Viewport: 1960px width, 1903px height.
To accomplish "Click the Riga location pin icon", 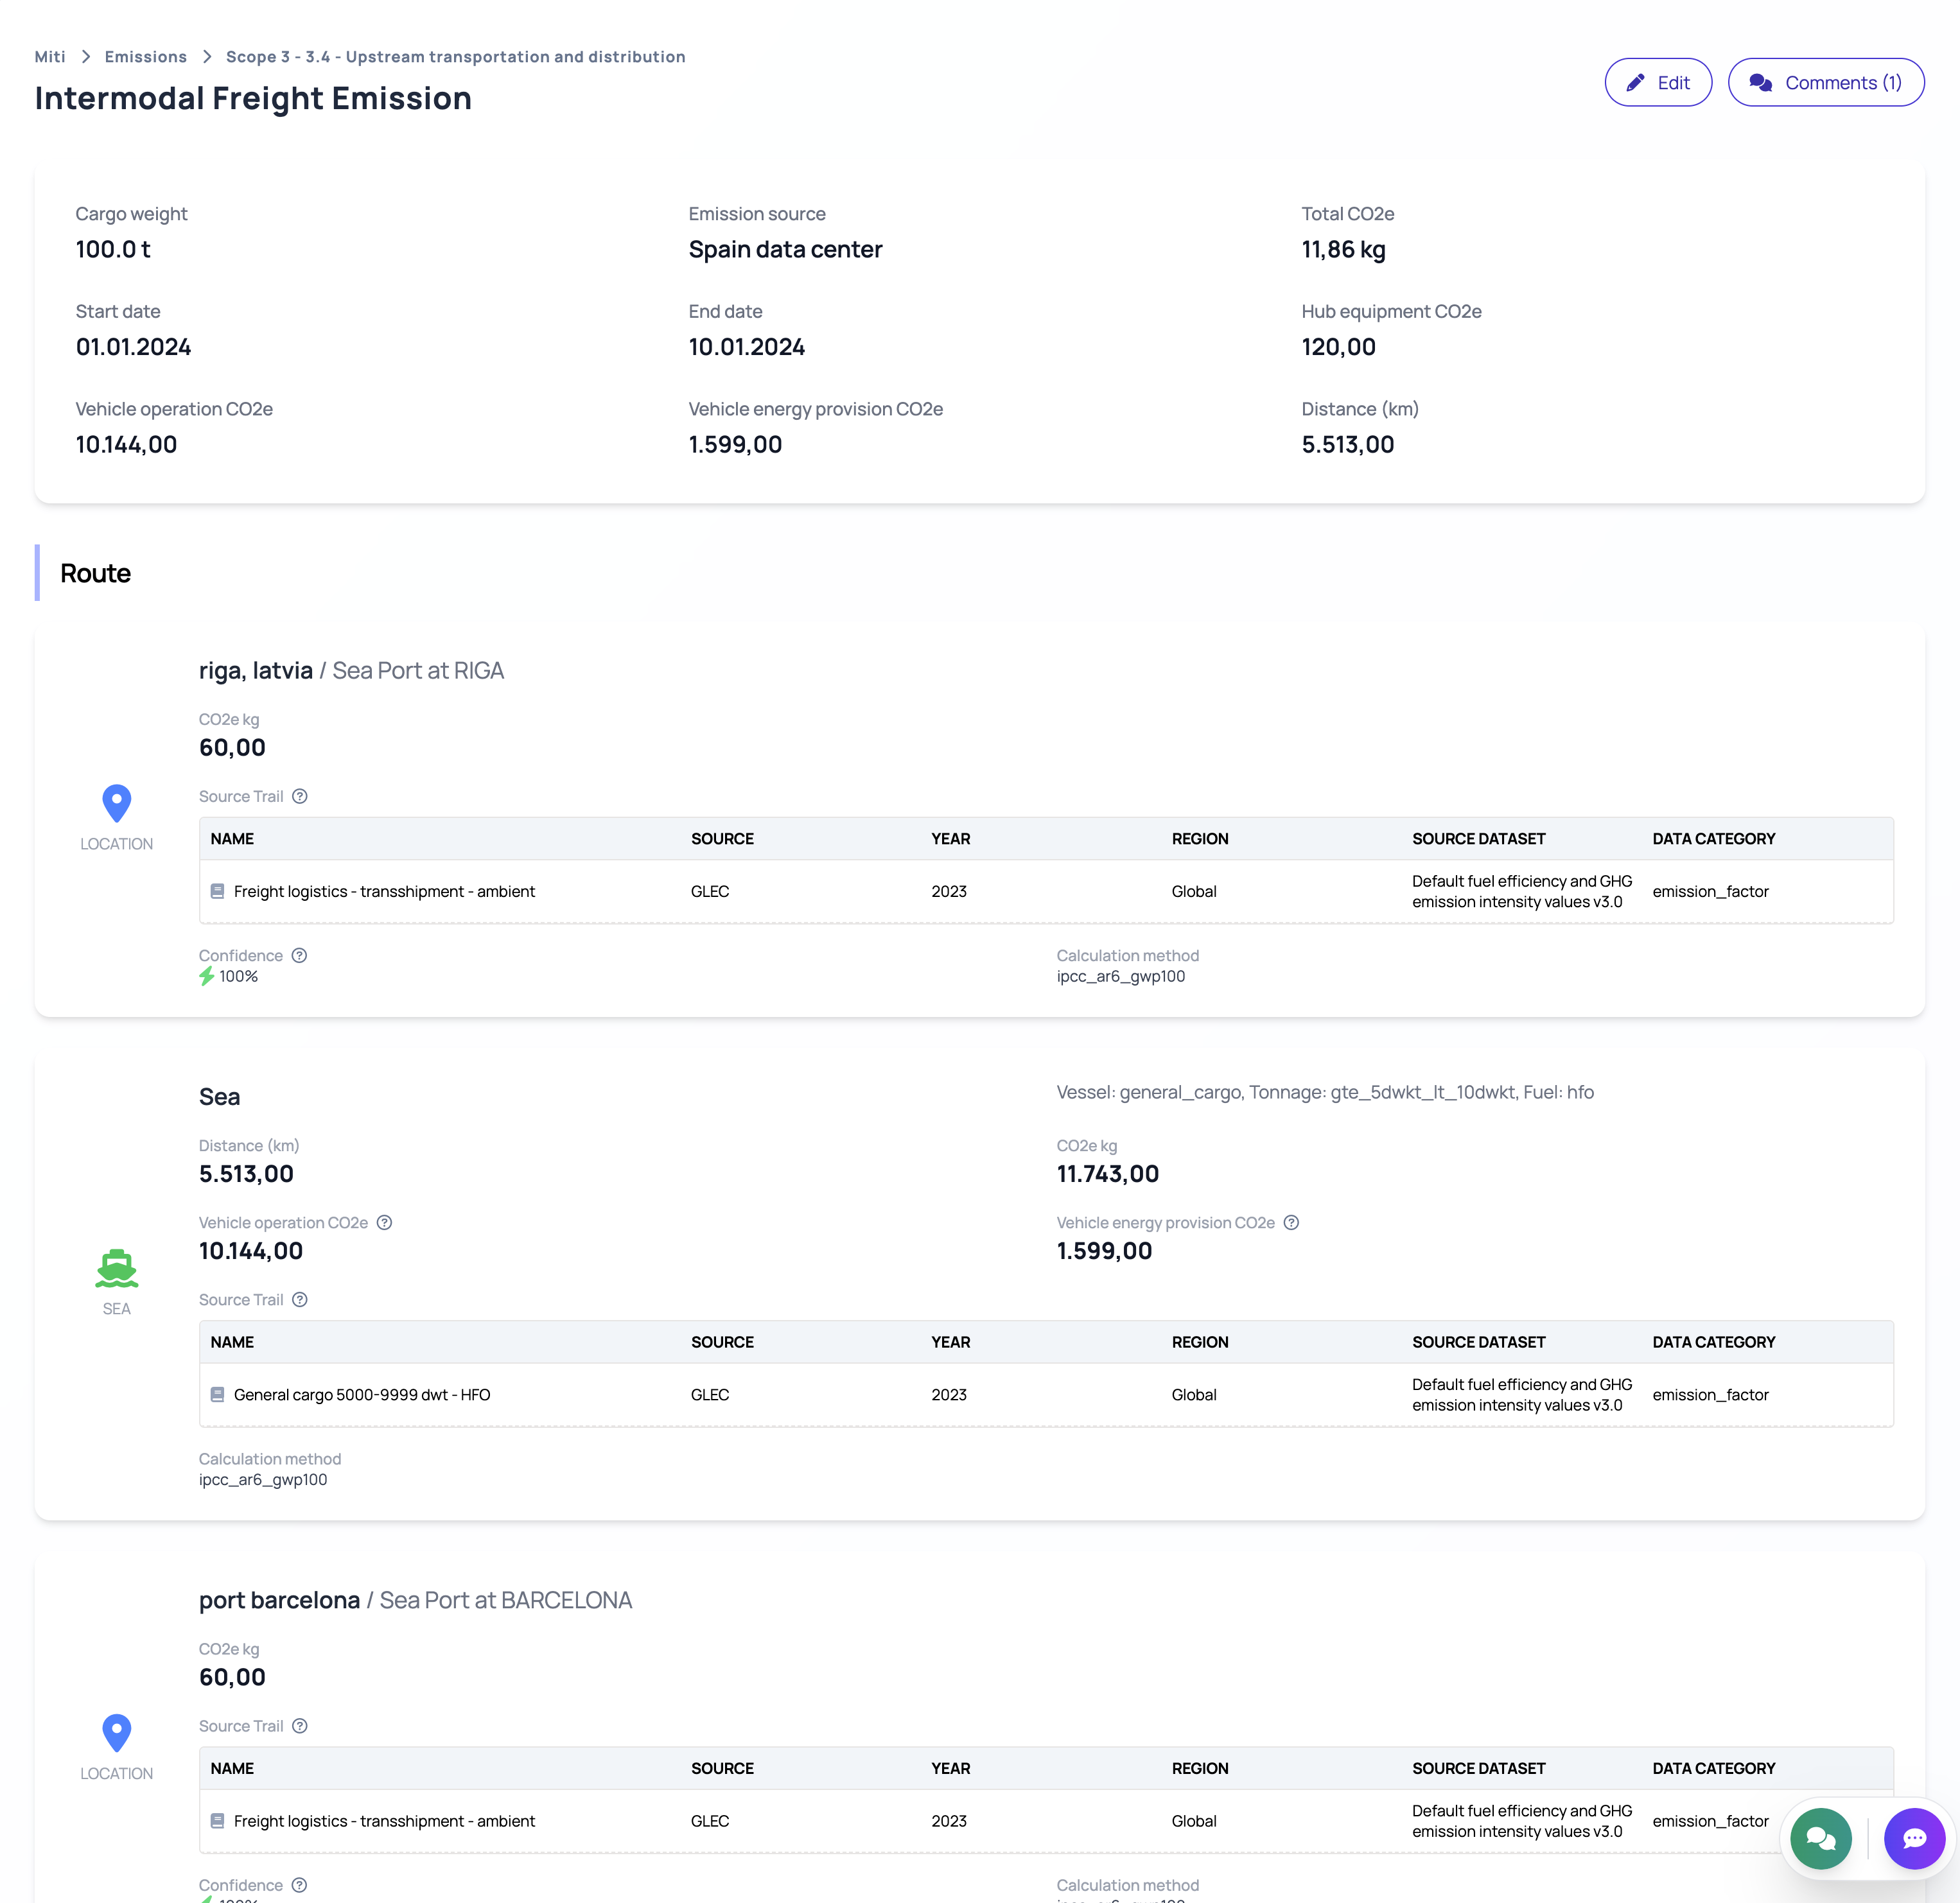I will click(117, 803).
